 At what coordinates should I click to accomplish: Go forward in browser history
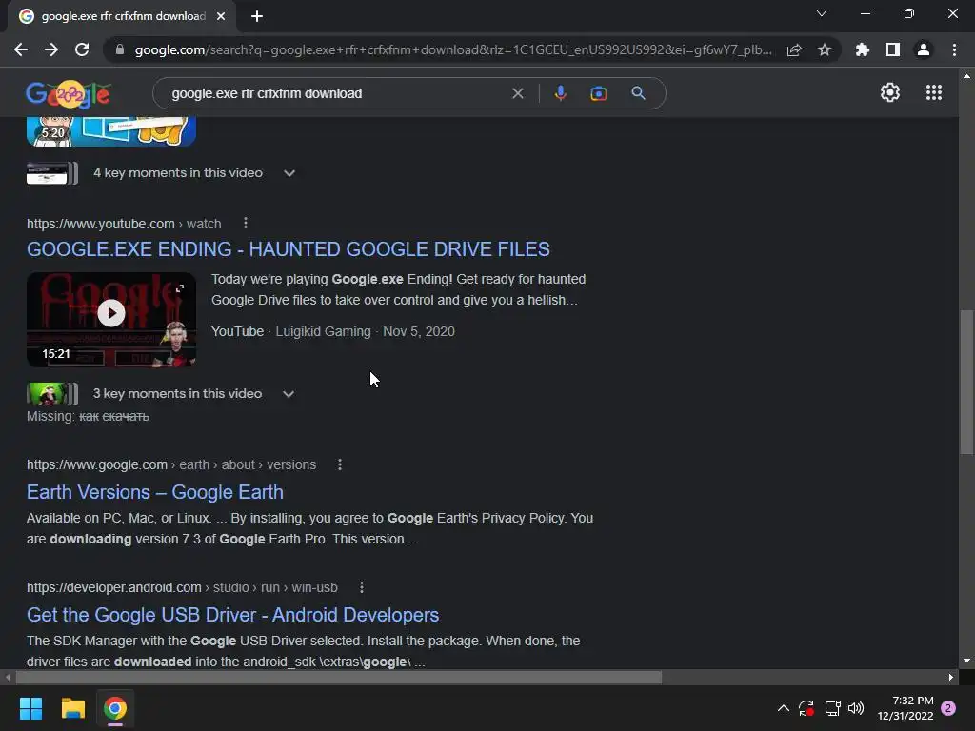51,49
